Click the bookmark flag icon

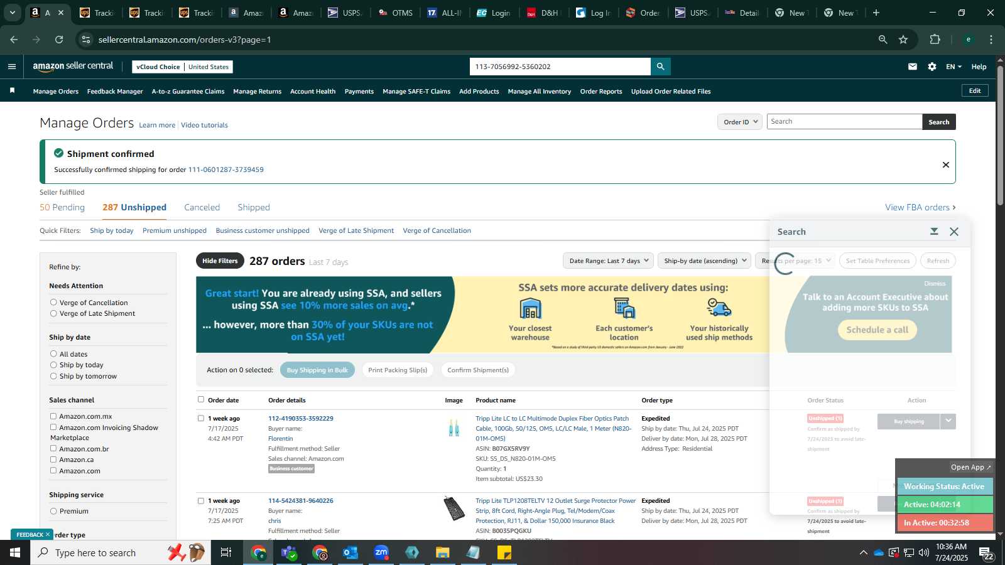[x=12, y=91]
